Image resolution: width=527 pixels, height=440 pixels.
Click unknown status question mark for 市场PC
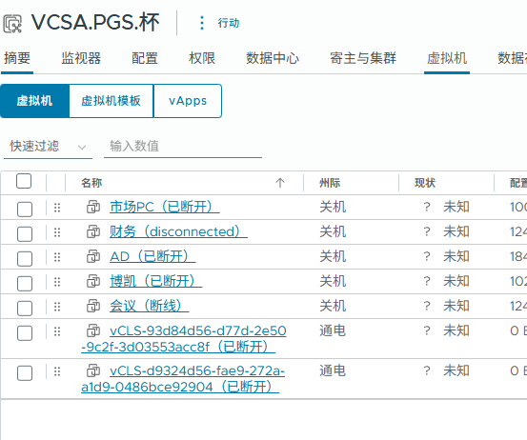[427, 207]
